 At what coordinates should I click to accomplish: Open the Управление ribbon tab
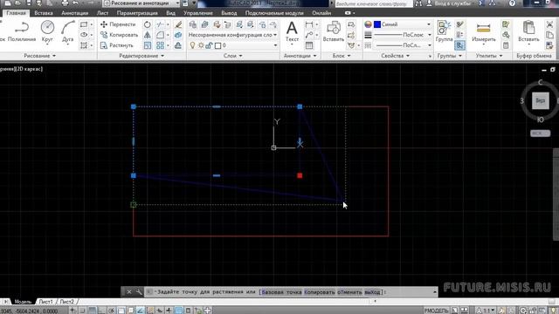click(198, 13)
